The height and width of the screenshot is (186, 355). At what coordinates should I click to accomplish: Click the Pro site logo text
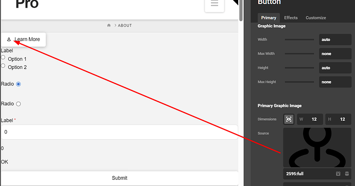[27, 4]
